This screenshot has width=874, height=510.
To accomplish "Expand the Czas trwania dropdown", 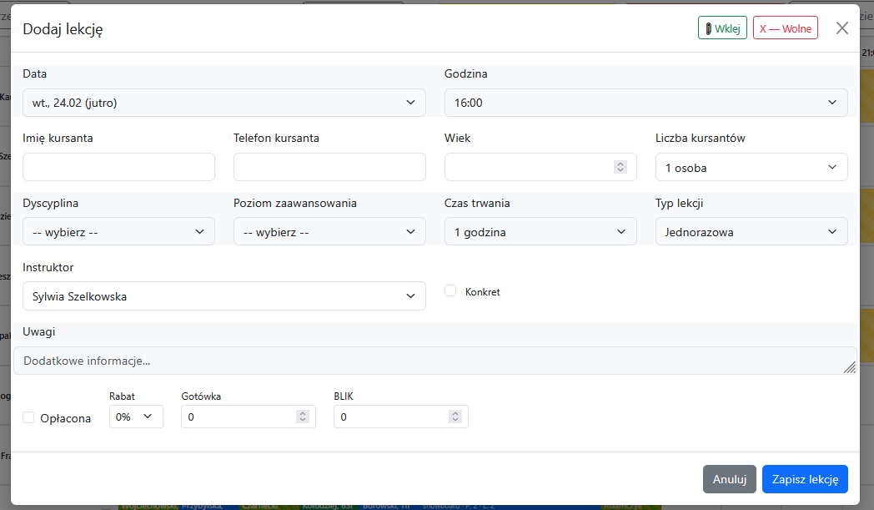I will 540,231.
